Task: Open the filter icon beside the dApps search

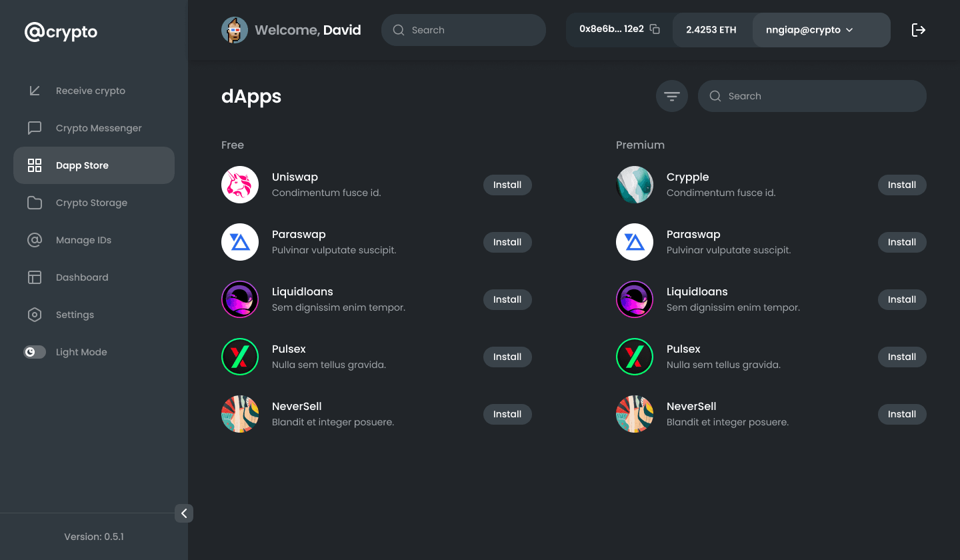Action: 671,96
